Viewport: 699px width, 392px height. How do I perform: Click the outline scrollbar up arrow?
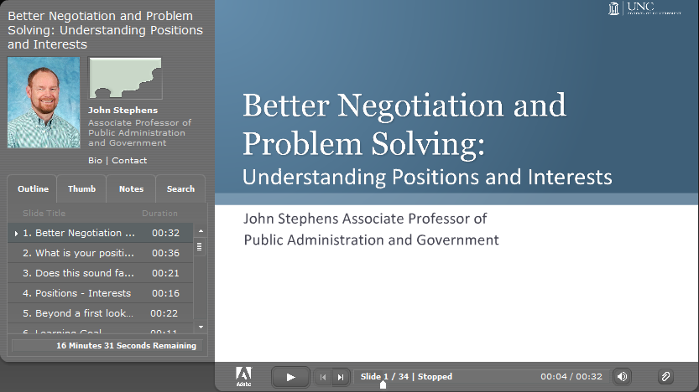pos(201,231)
